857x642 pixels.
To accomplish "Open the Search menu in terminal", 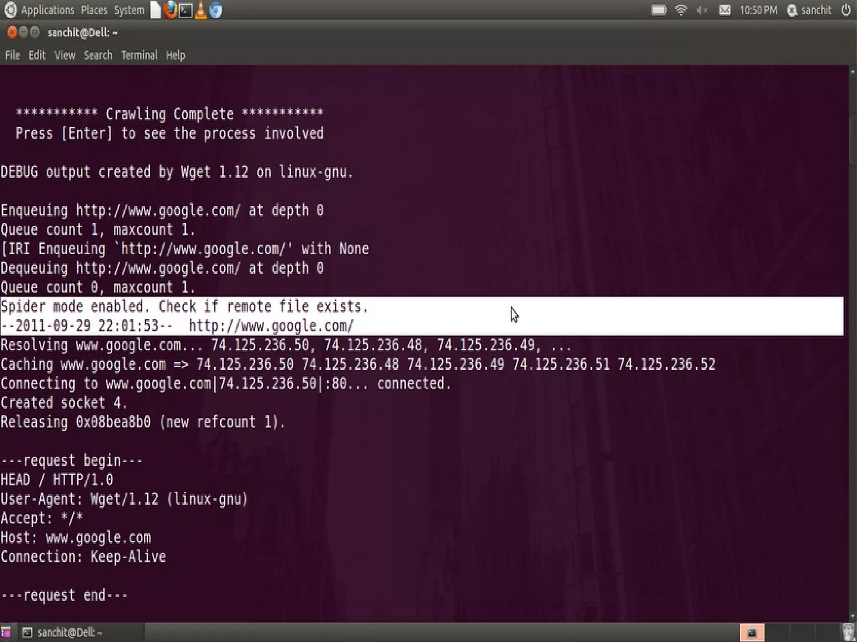I will pyautogui.click(x=98, y=55).
